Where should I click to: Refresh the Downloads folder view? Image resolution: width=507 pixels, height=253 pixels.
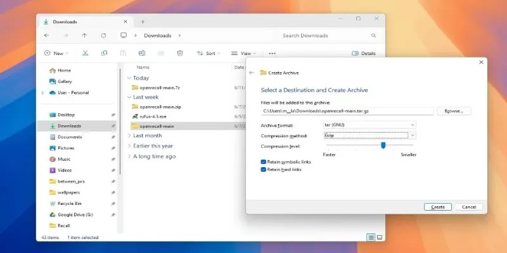103,35
